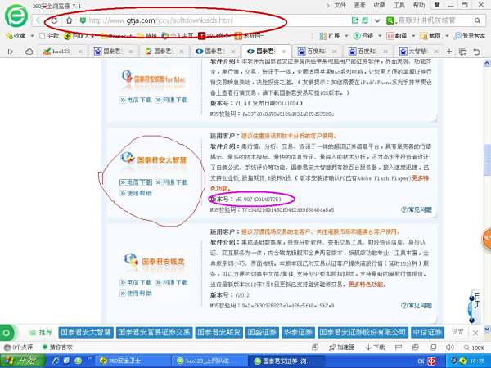Switch to hao123_上网从这 taskbar window
Viewport: 491px width, 368px height.
coord(209,361)
